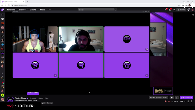The image size is (195, 110).
Task: Click the muted mic icon on Rivals 4 tile
Action: (x=147, y=75)
